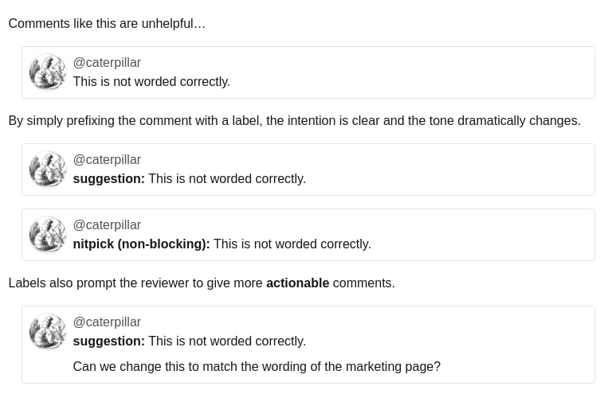Click avatar of suggestion comment without follow-up question

tap(48, 169)
